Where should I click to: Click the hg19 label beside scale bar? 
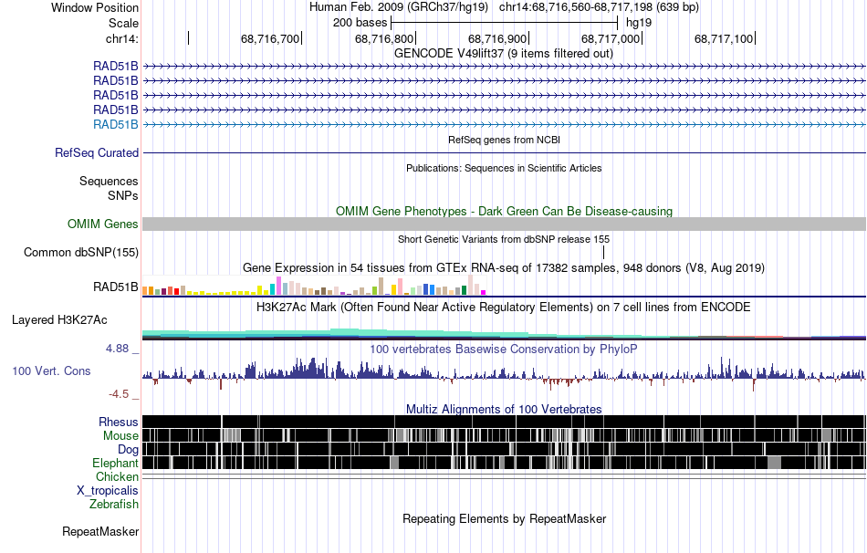click(x=639, y=23)
